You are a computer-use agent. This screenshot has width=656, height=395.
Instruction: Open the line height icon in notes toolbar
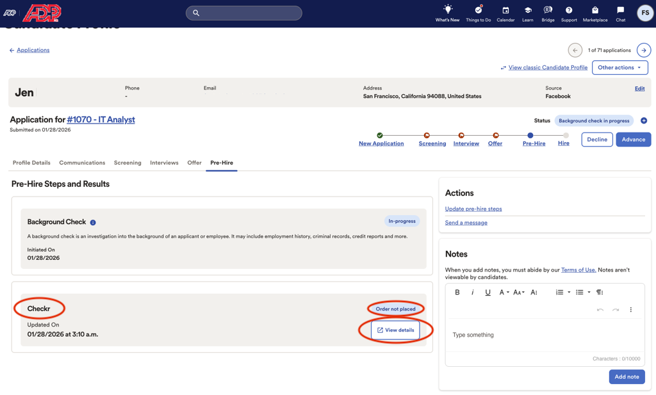534,292
